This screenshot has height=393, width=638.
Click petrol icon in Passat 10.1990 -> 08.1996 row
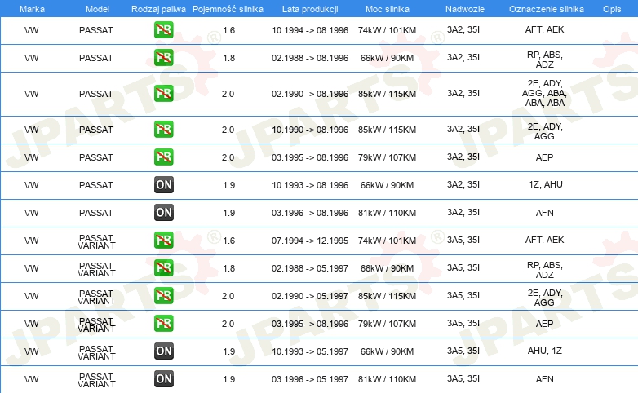pos(163,129)
